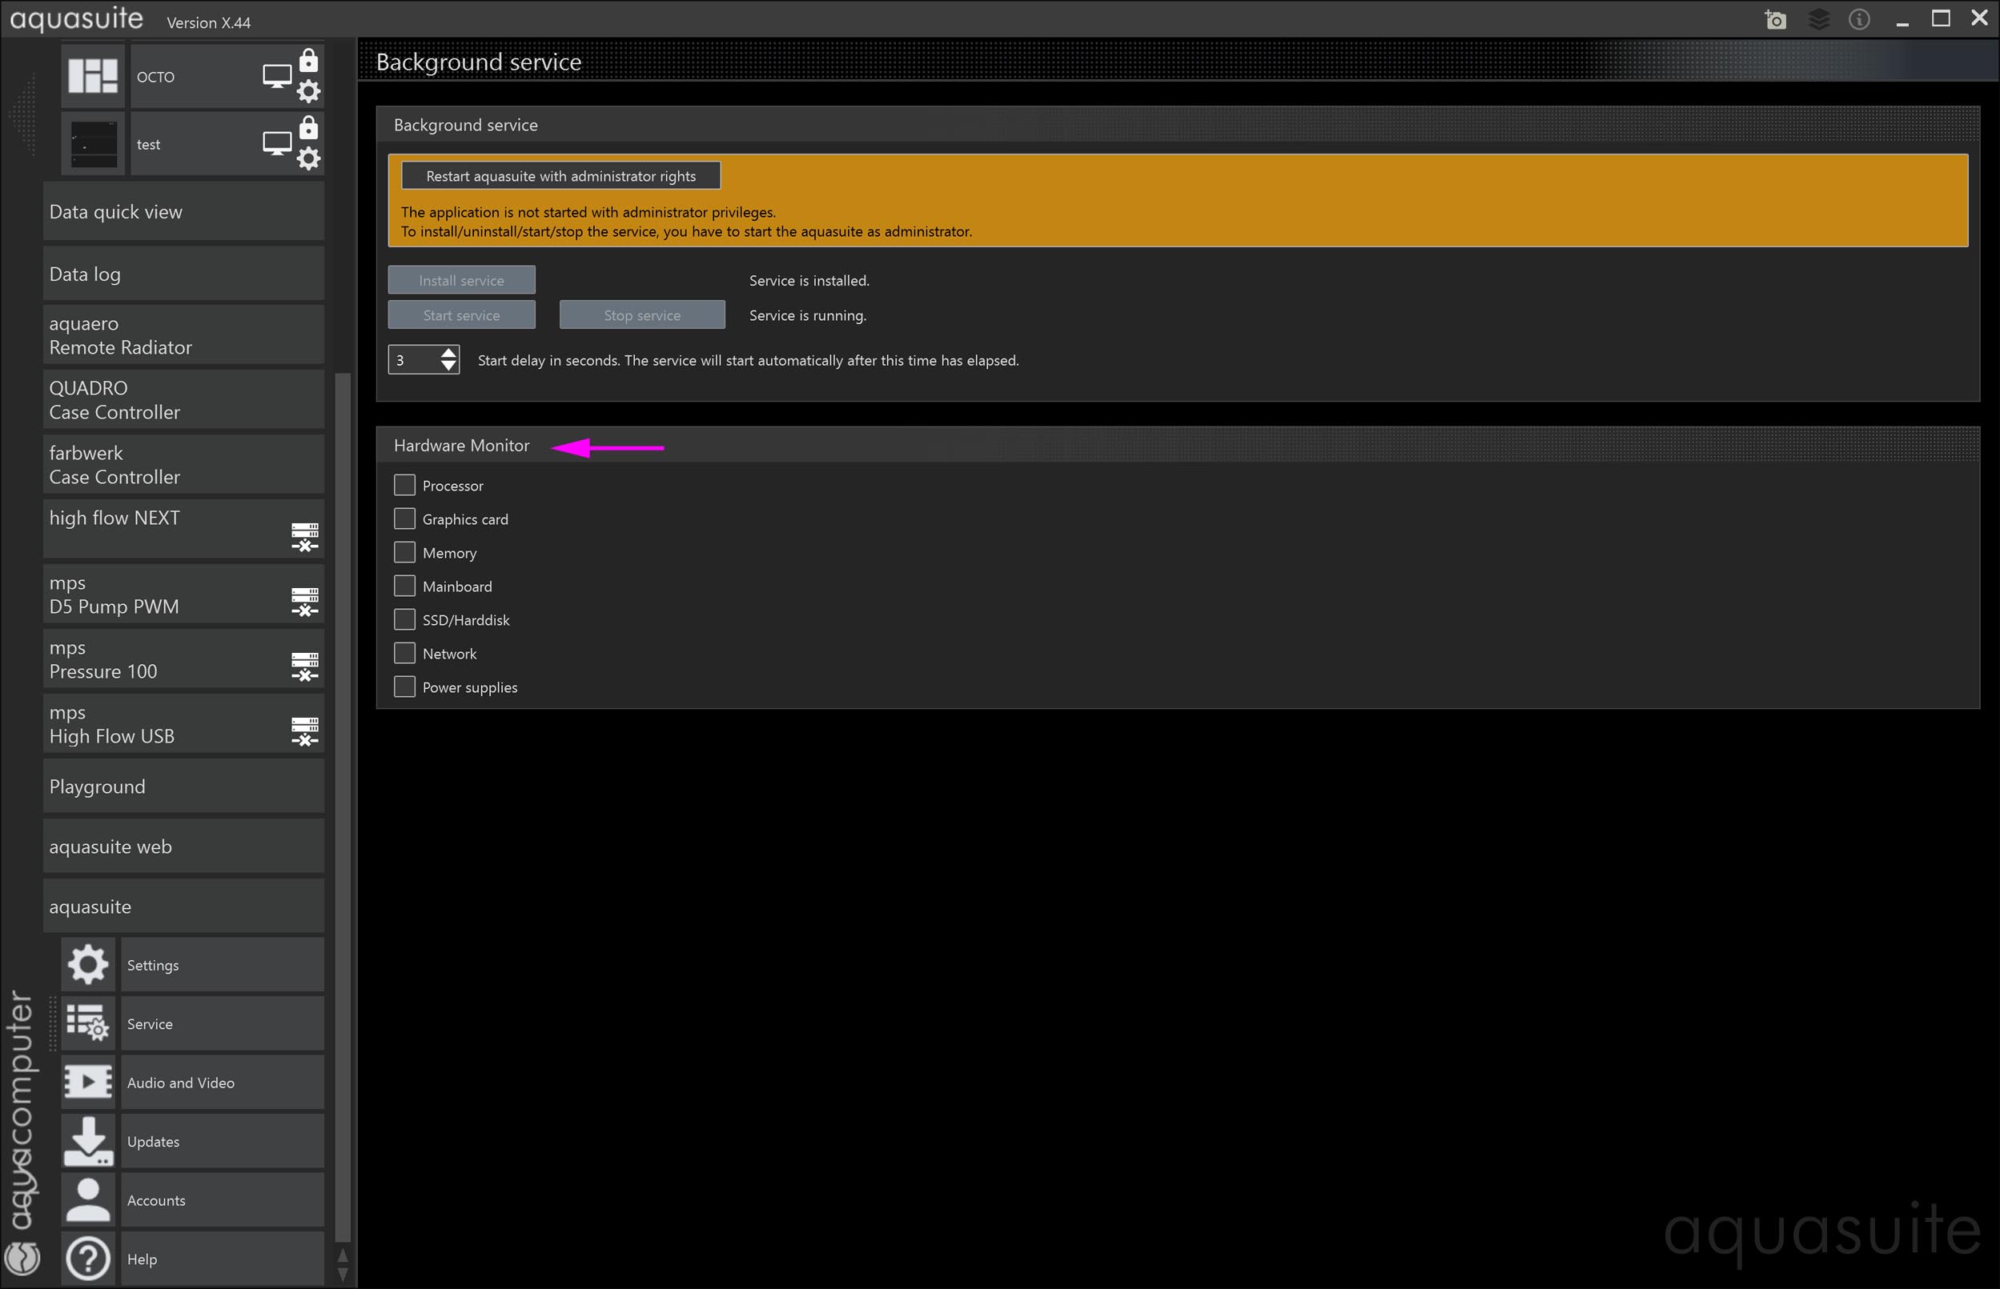Open the Settings menu entry
This screenshot has width=2000, height=1289.
222,965
